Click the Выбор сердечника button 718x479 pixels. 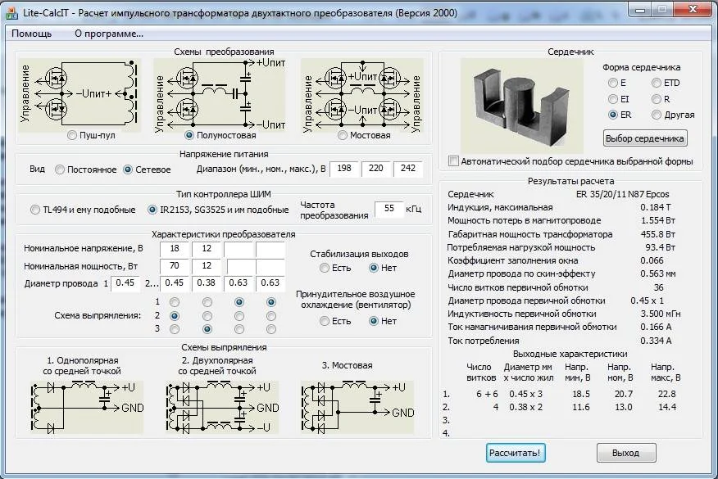tap(645, 138)
